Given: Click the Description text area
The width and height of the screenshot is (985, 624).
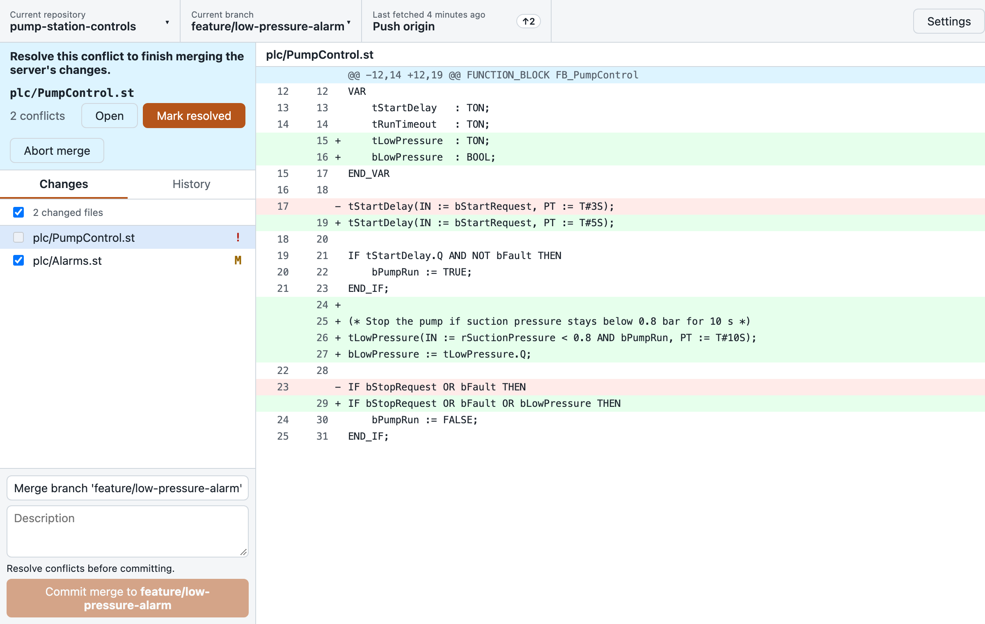Looking at the screenshot, I should (128, 531).
